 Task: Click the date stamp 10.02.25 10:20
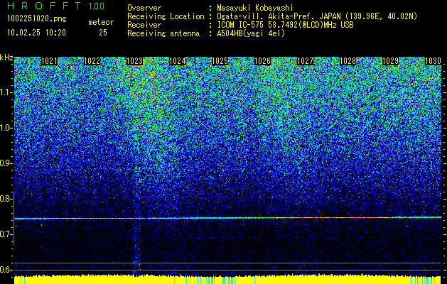point(36,33)
